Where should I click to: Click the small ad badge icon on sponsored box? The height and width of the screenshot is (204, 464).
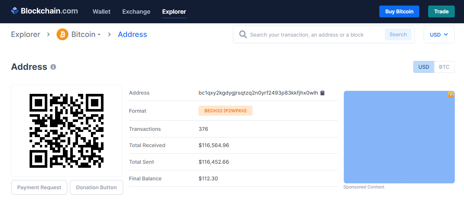point(451,95)
